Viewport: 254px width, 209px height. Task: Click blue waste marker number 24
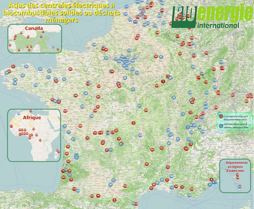click(26, 66)
